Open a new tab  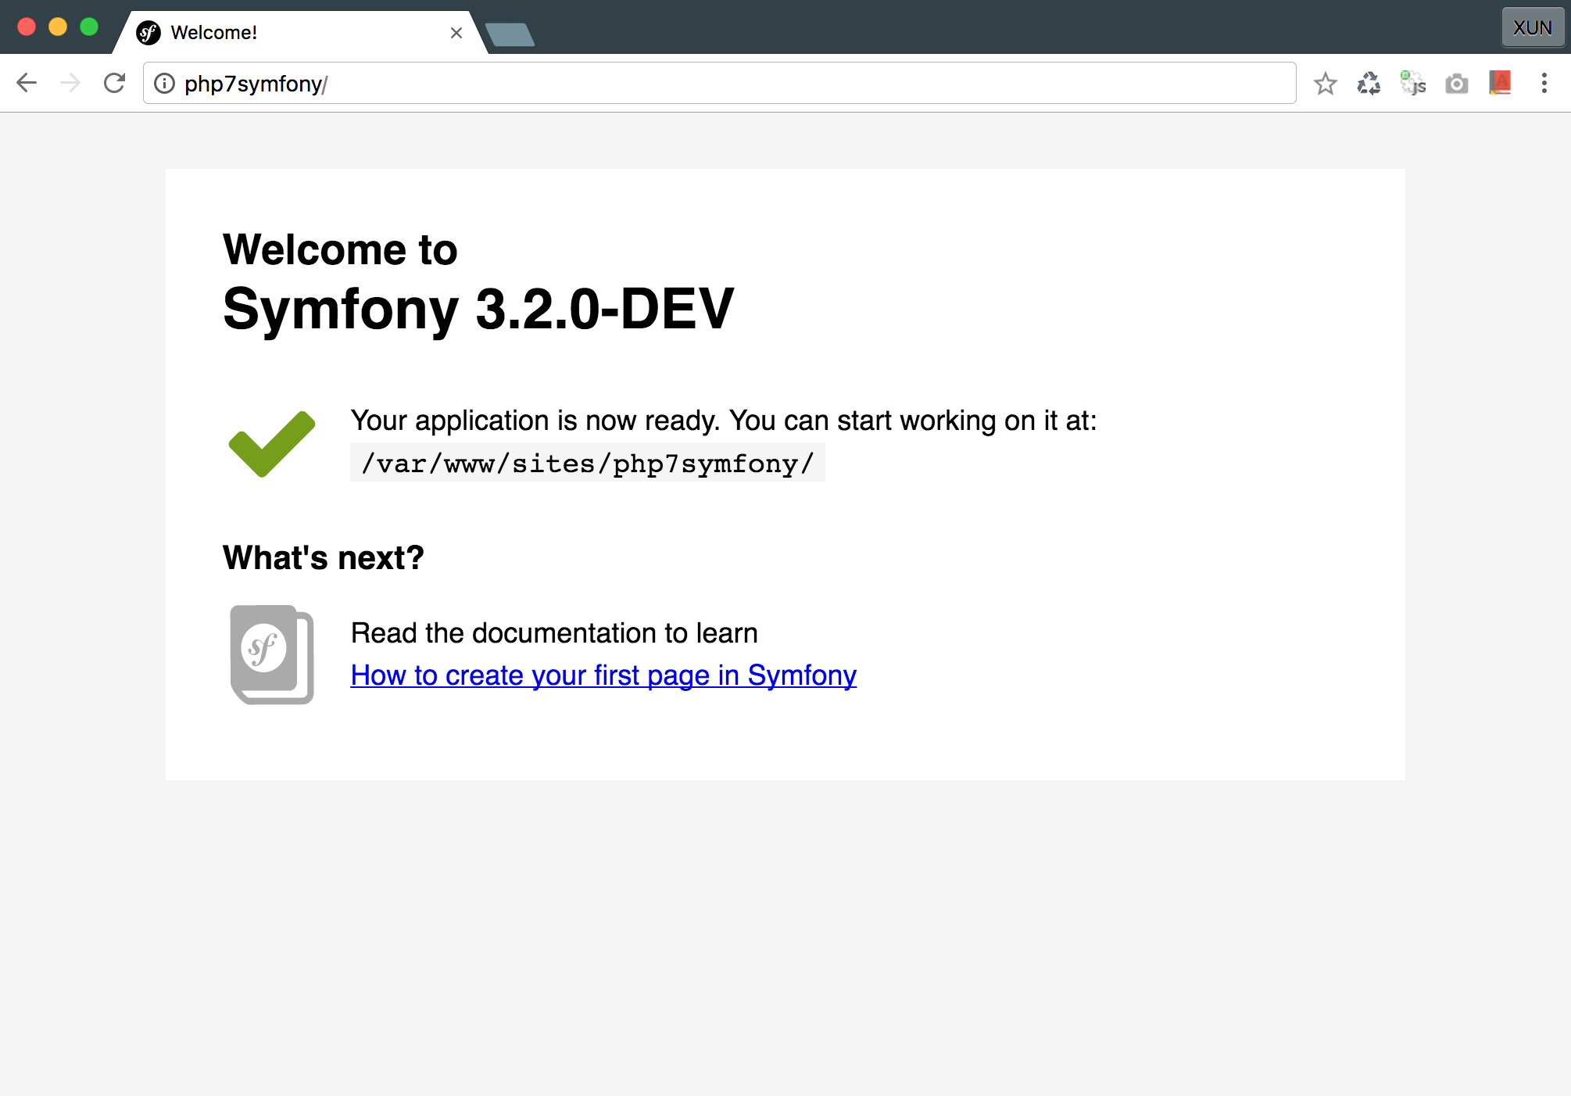tap(510, 34)
